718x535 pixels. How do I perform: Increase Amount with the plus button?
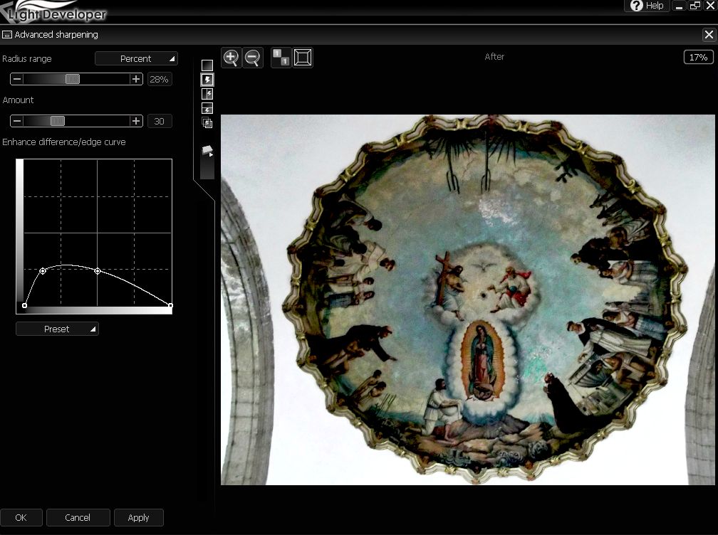pyautogui.click(x=136, y=121)
